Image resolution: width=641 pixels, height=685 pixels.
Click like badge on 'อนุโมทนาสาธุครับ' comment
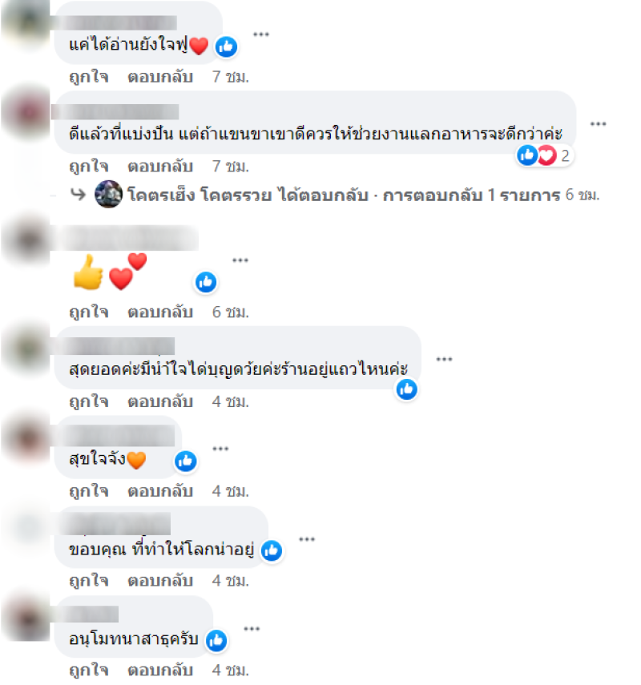(x=216, y=640)
